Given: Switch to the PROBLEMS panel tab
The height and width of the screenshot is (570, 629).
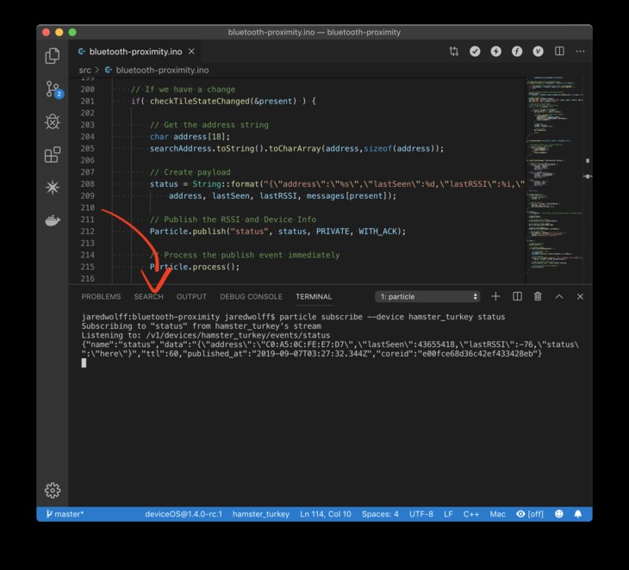Looking at the screenshot, I should click(x=101, y=296).
